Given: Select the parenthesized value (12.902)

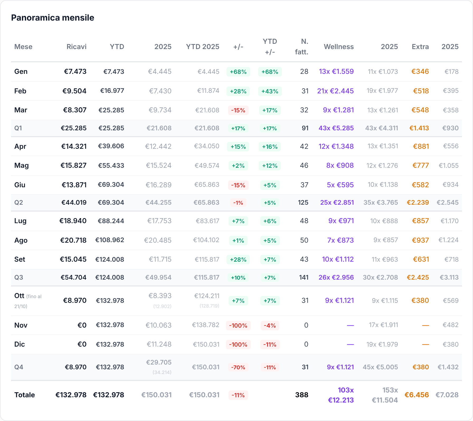Looking at the screenshot, I should point(162,307).
